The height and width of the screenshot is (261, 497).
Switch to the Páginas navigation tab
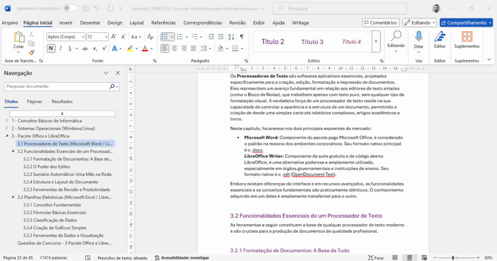34,102
